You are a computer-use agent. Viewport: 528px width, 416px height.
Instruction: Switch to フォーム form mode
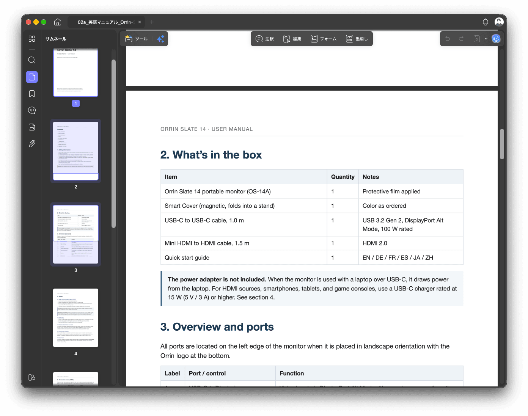(x=324, y=39)
